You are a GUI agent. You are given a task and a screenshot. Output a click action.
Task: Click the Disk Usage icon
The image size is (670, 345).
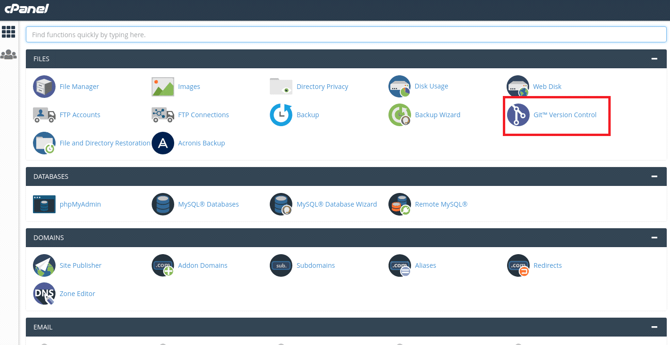[x=399, y=87]
